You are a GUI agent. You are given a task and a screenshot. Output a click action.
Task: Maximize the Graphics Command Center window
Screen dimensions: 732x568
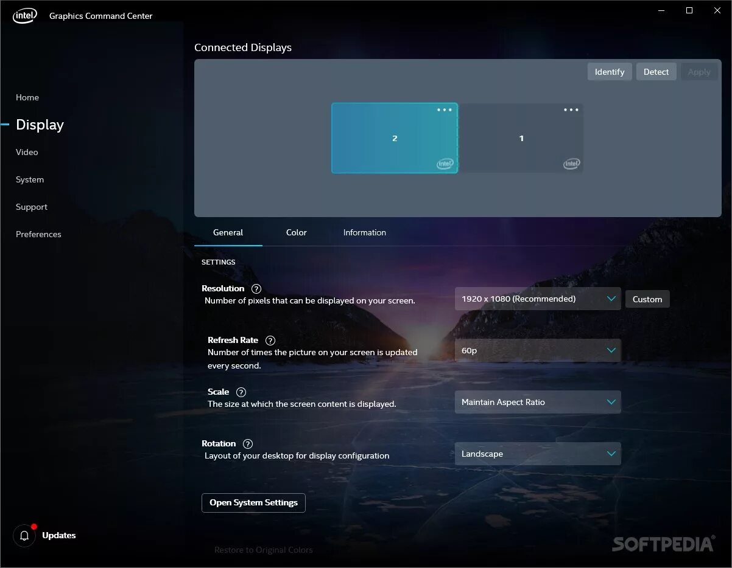pyautogui.click(x=689, y=10)
